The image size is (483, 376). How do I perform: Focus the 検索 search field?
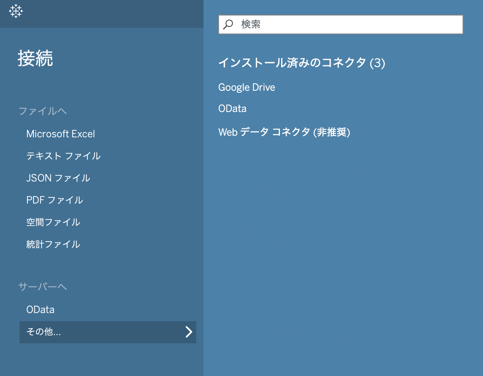pos(341,25)
